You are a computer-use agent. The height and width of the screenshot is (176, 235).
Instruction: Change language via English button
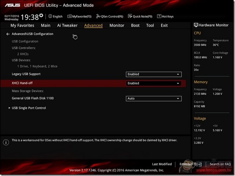[x=55, y=16]
